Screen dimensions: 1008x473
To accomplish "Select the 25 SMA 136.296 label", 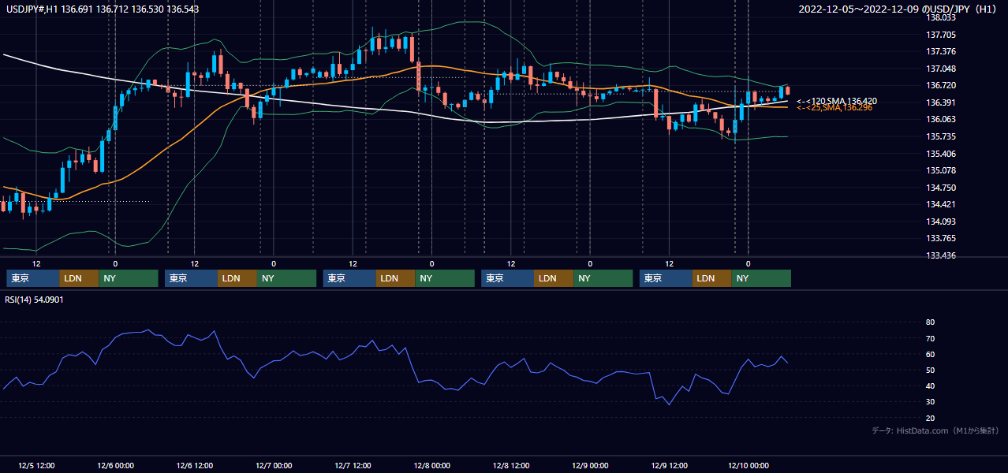I will point(834,107).
